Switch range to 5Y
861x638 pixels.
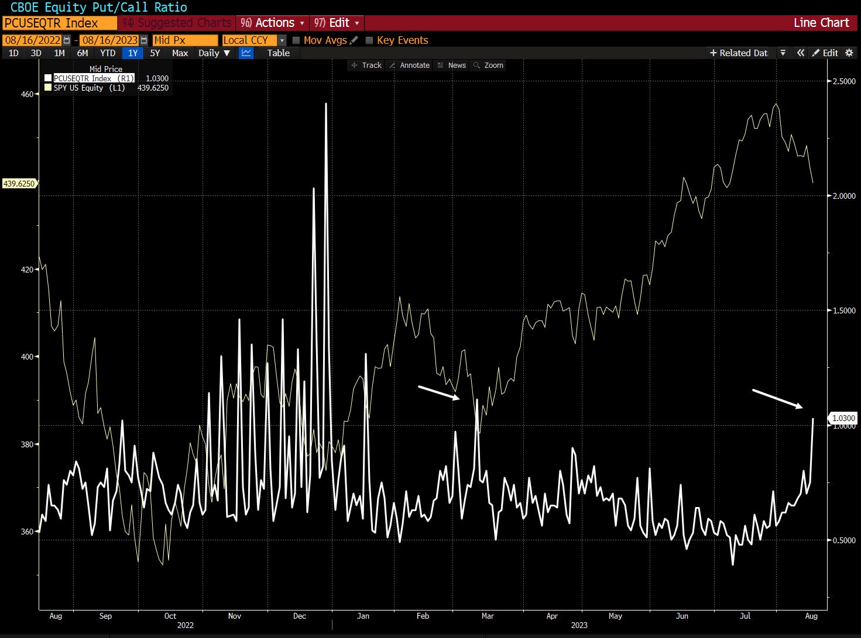(155, 53)
